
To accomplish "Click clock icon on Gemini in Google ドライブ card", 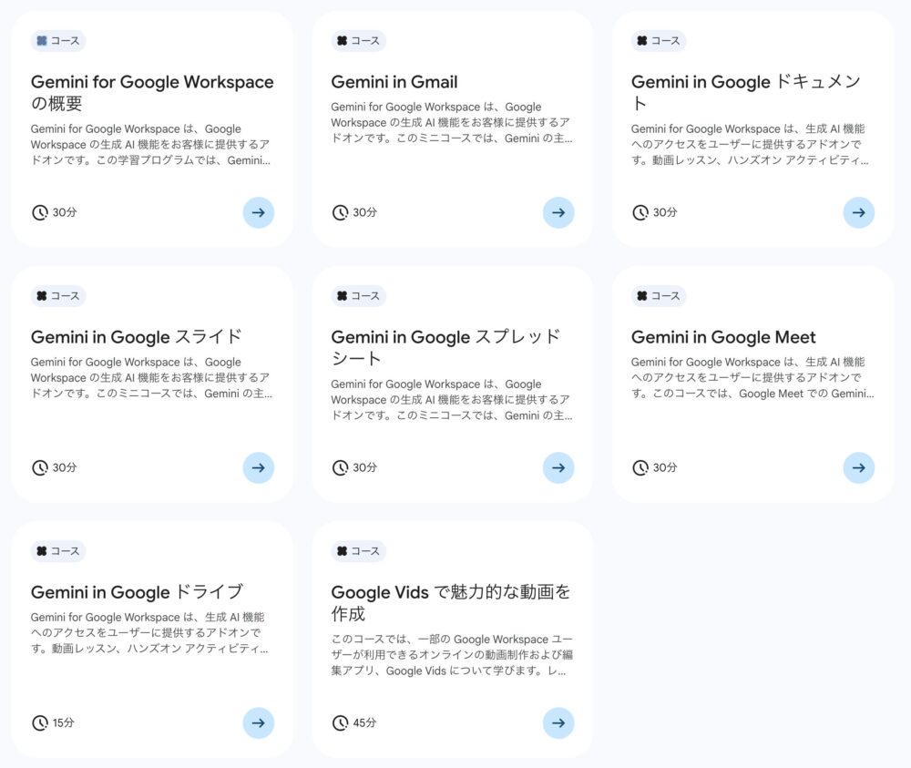I will (x=39, y=722).
